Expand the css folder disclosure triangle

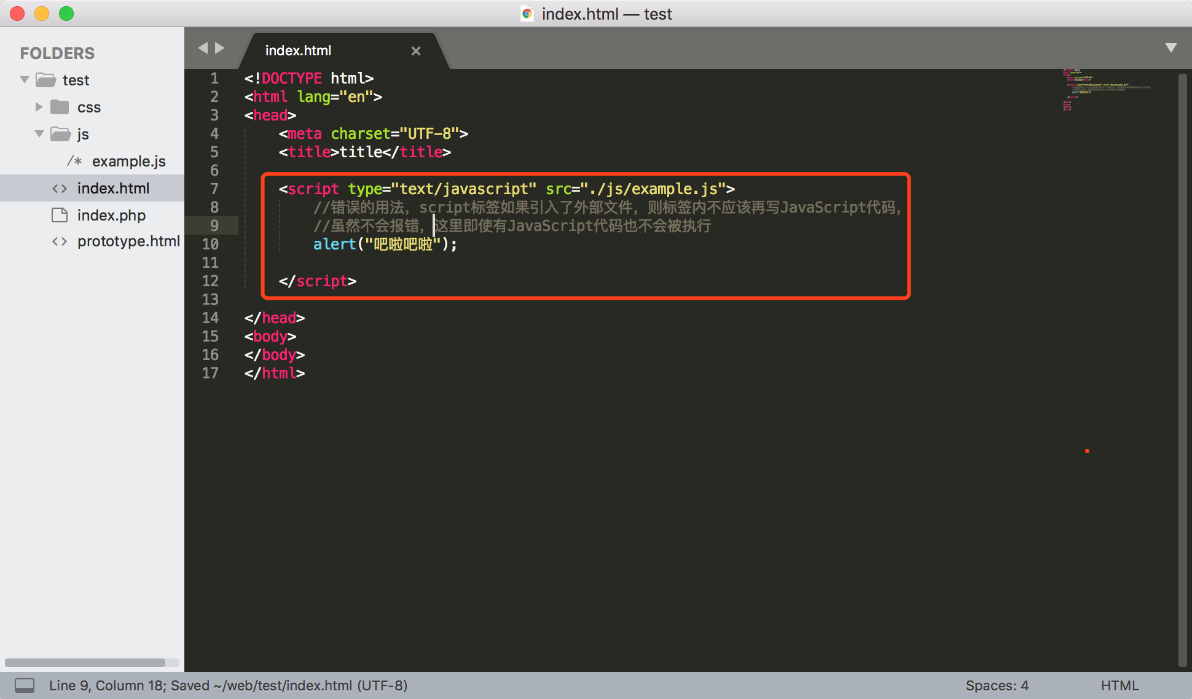(39, 107)
